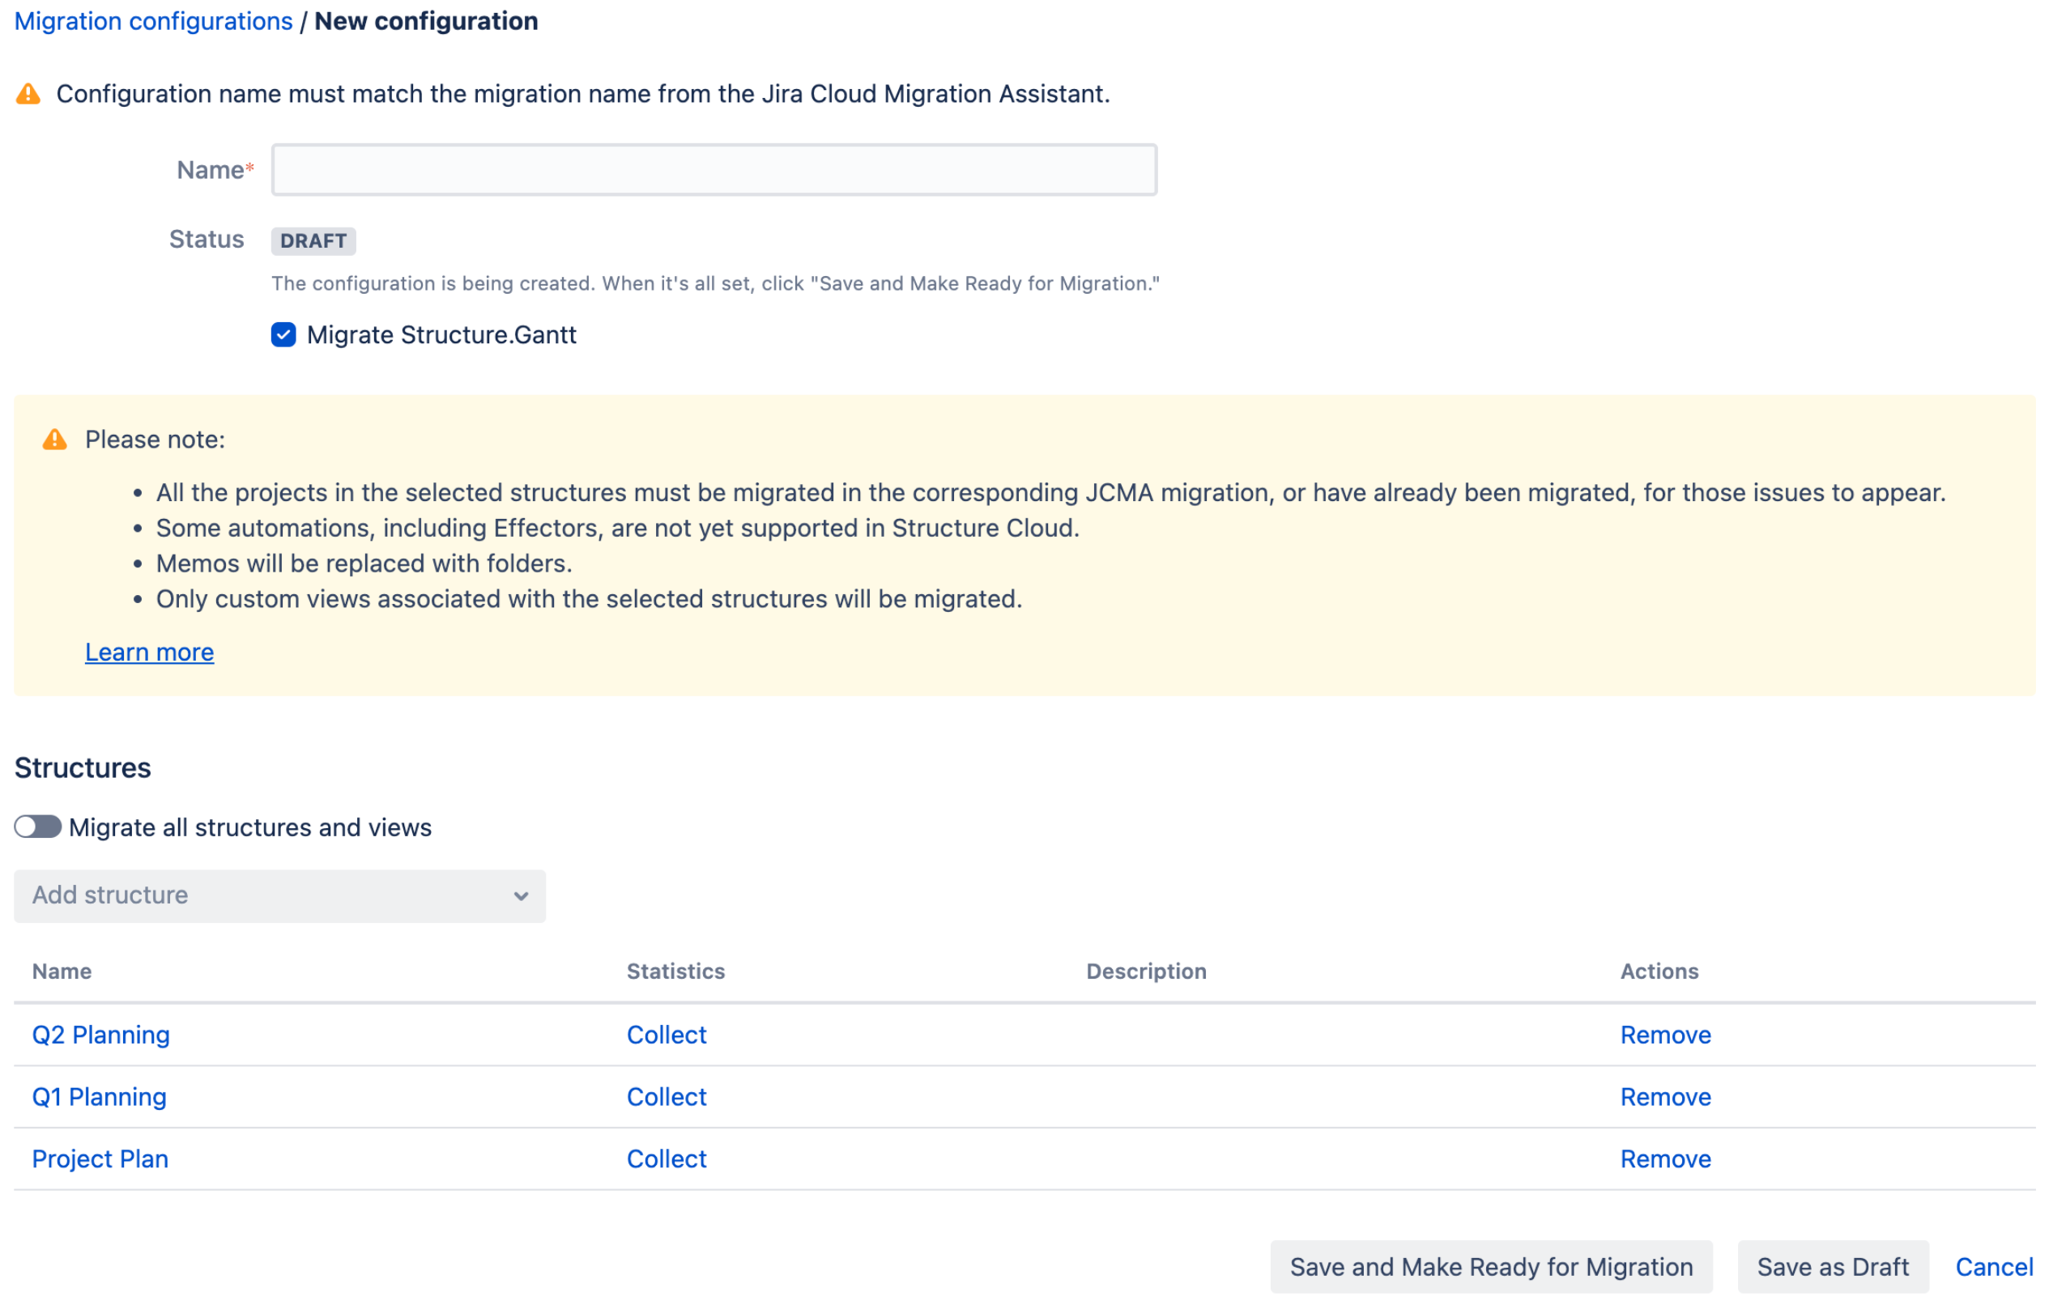
Task: Open the Migration configurations breadcrumb link
Action: click(153, 21)
